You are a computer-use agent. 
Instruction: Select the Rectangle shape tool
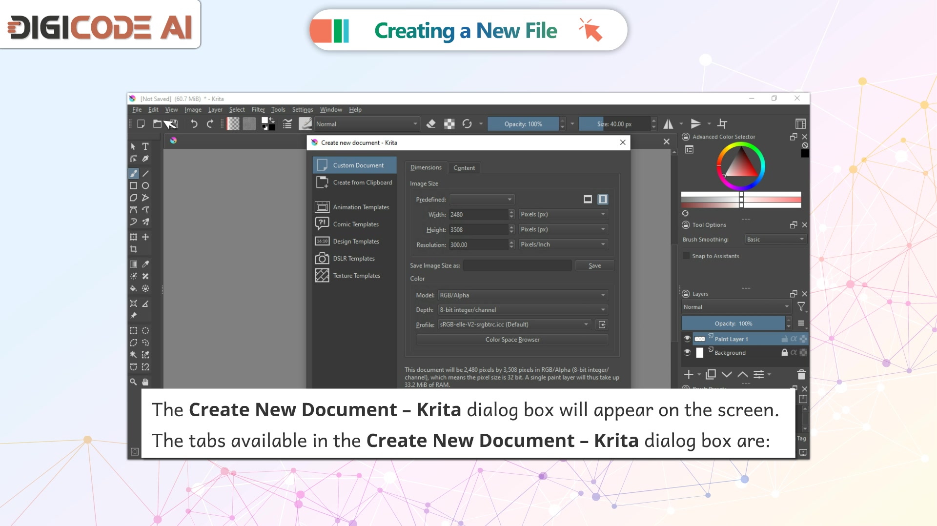133,186
